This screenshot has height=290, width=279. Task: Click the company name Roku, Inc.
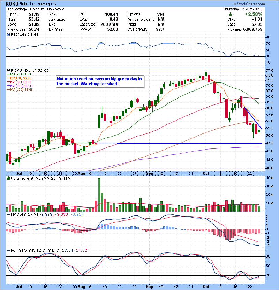click(x=27, y=4)
